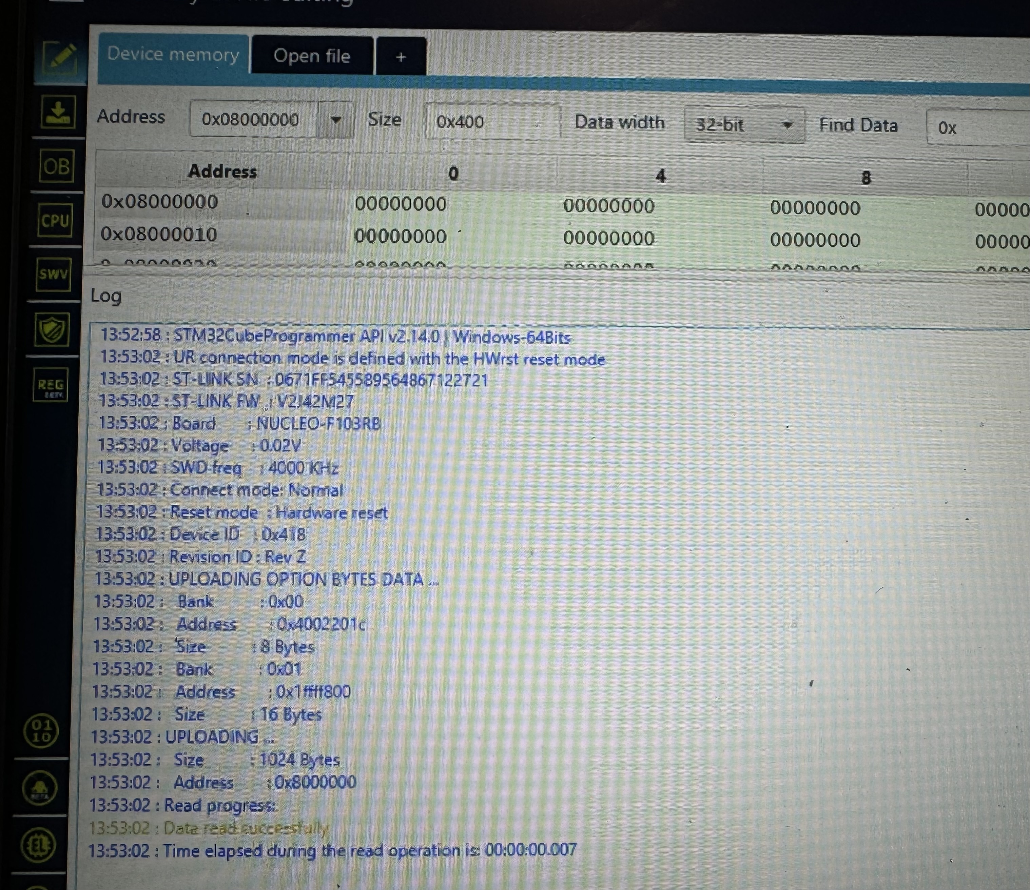This screenshot has height=890, width=1030.
Task: Click the 01 10 binary icon
Action: coord(41,731)
